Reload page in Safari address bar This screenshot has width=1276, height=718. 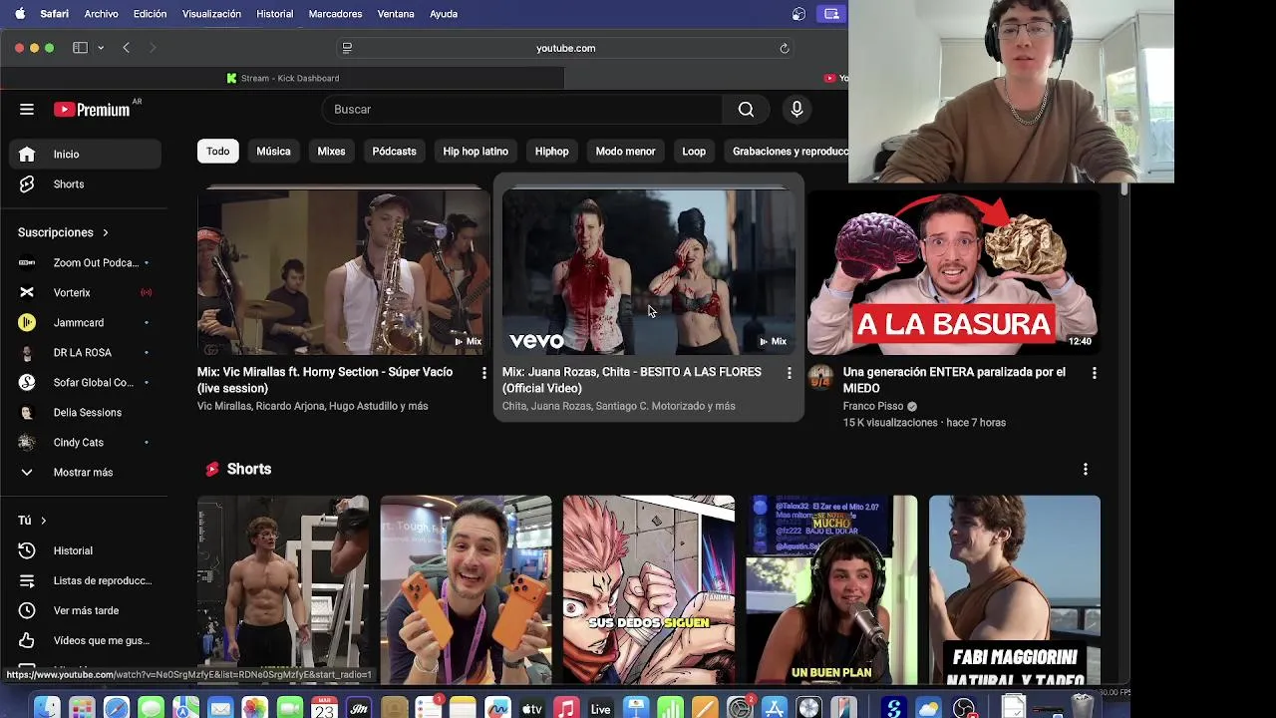click(x=785, y=48)
